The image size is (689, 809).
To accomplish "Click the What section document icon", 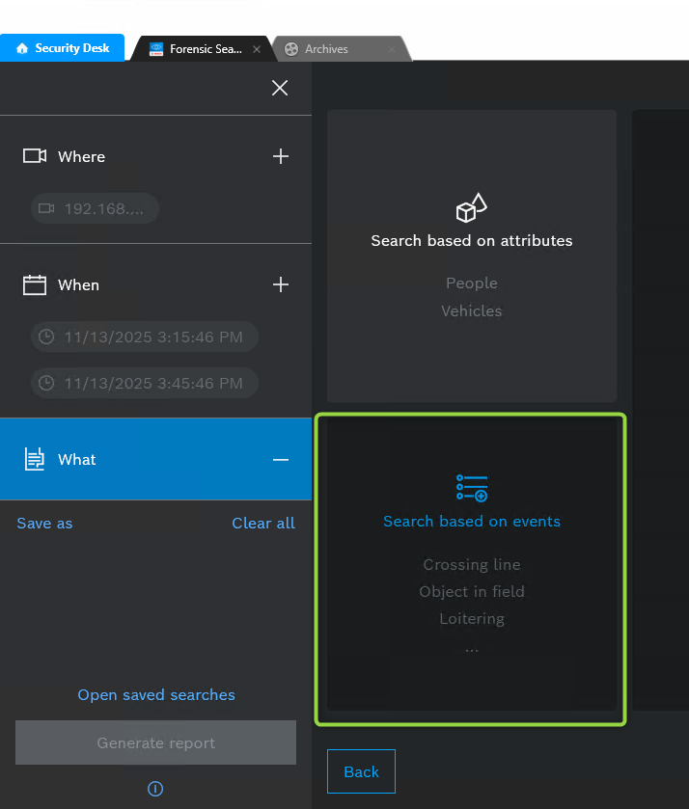I will pyautogui.click(x=35, y=459).
